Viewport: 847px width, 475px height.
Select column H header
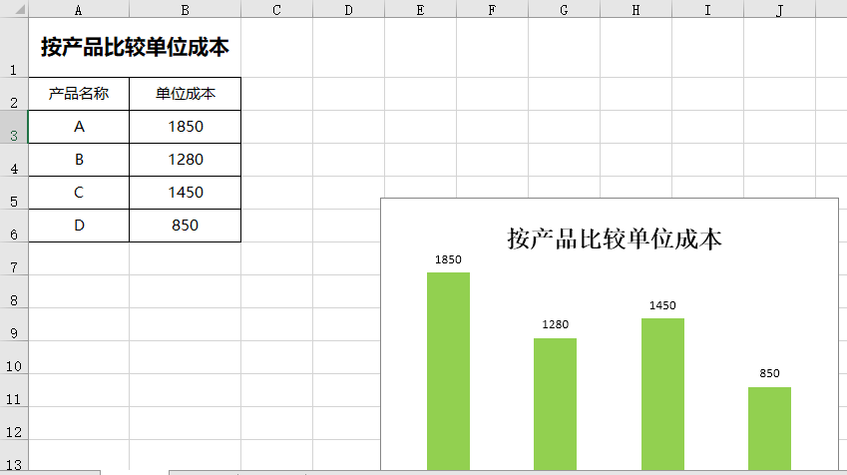point(635,9)
